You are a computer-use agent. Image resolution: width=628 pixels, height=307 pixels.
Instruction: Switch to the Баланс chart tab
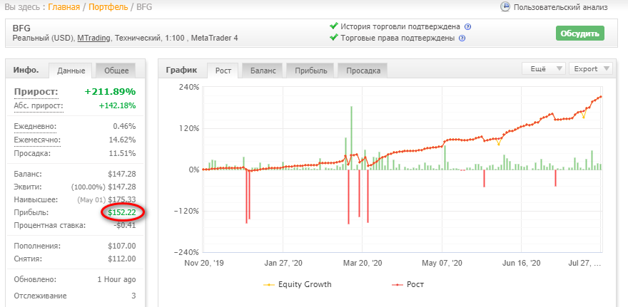pos(263,71)
